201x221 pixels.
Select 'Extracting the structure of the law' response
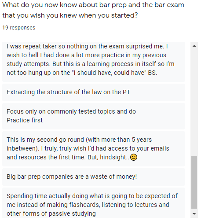click(x=94, y=92)
